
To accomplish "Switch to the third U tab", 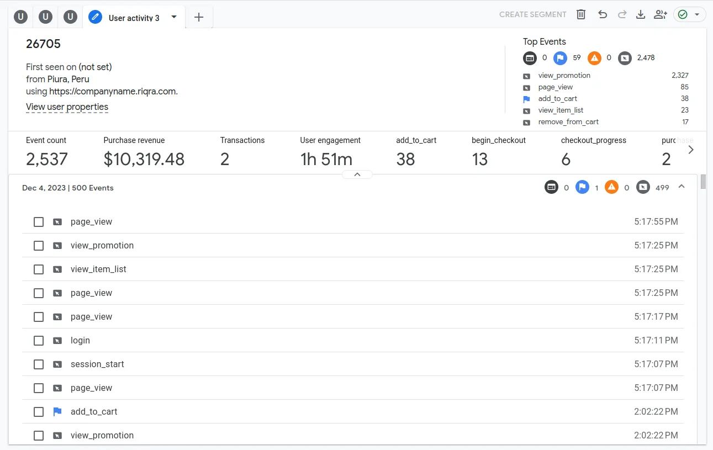I will pyautogui.click(x=70, y=17).
